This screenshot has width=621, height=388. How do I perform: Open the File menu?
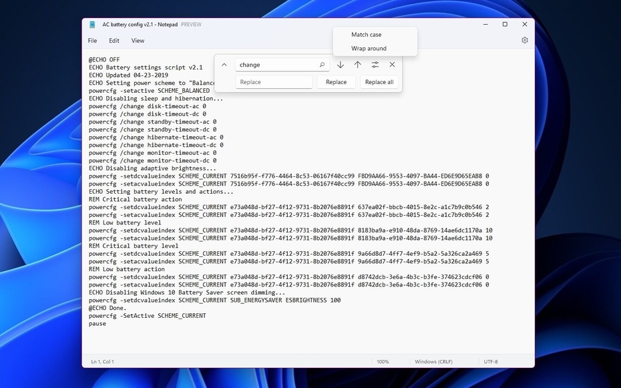coord(92,41)
